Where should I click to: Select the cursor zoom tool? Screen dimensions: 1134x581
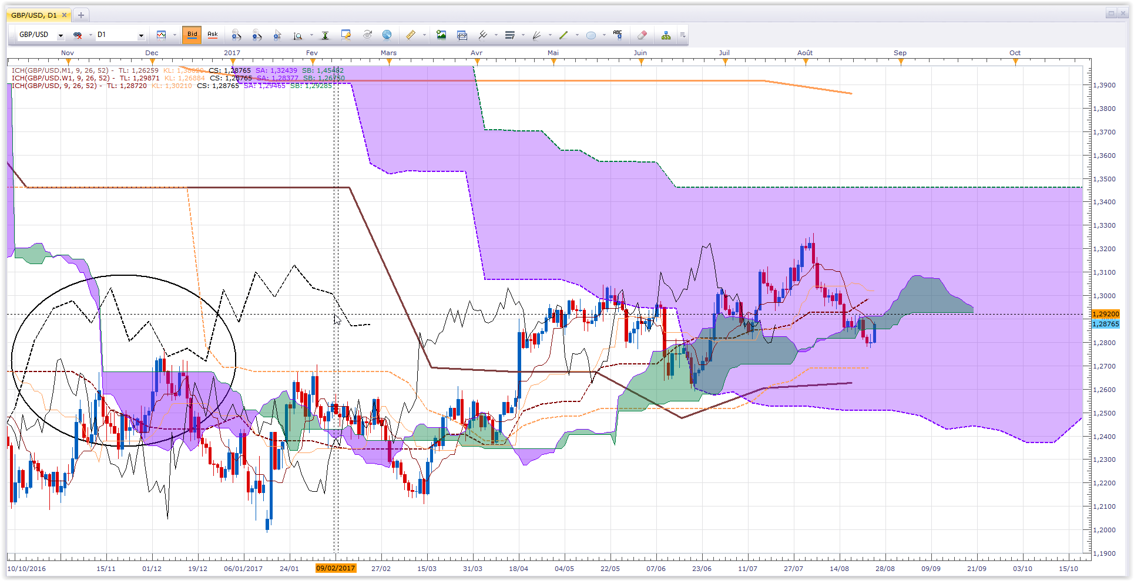pos(277,35)
